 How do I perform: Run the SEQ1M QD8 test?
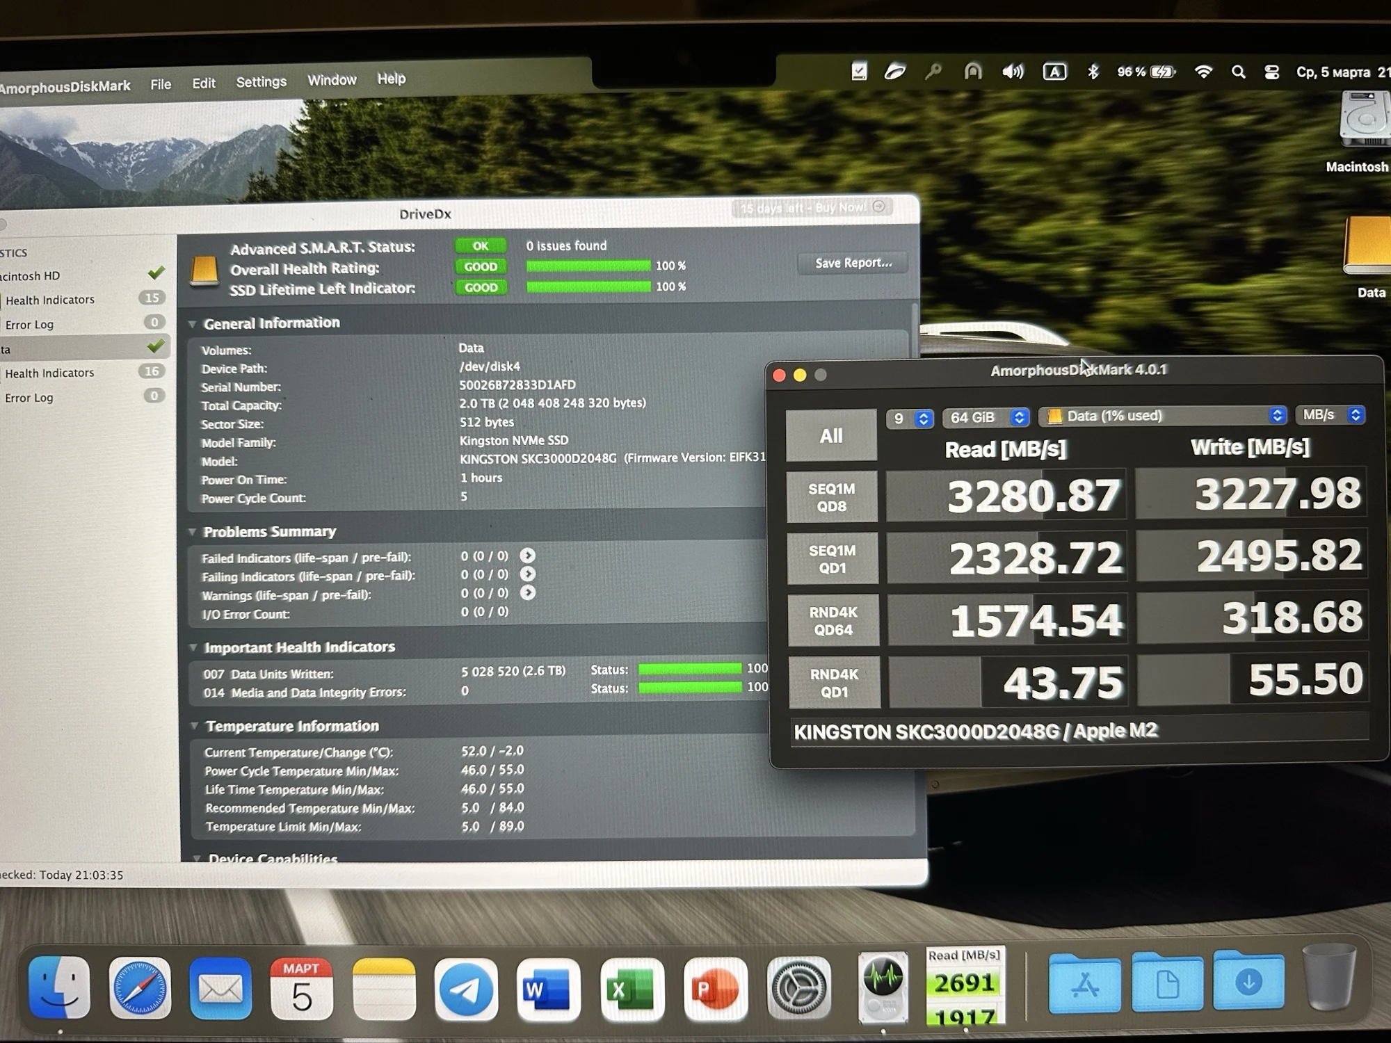tap(831, 497)
